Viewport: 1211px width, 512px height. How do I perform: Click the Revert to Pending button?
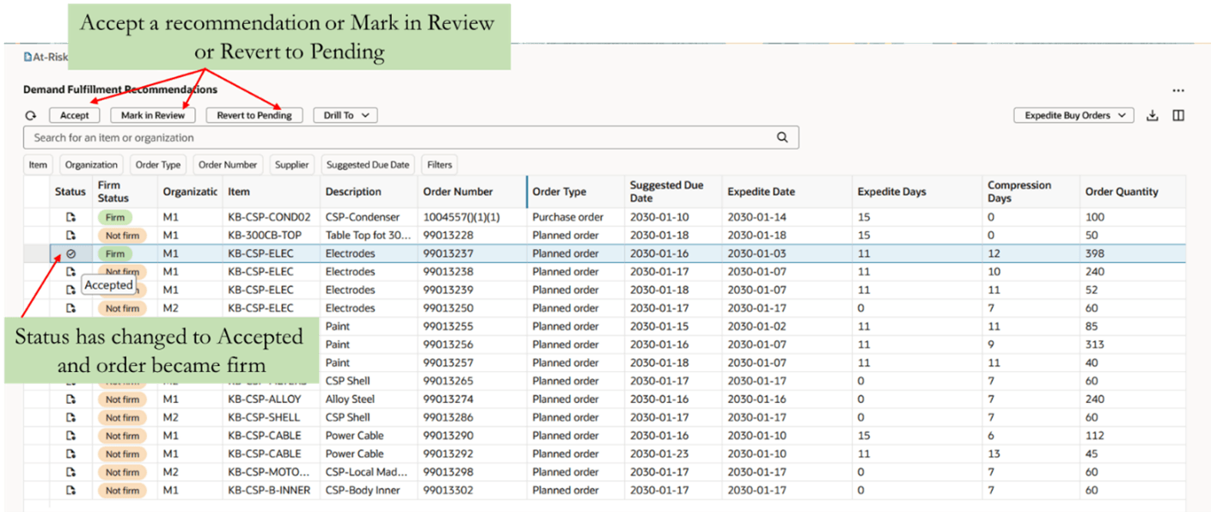tap(254, 115)
